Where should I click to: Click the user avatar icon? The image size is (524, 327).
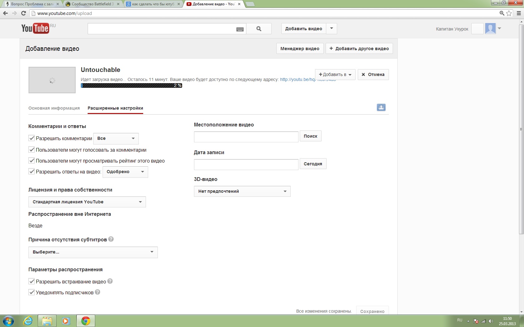point(490,29)
